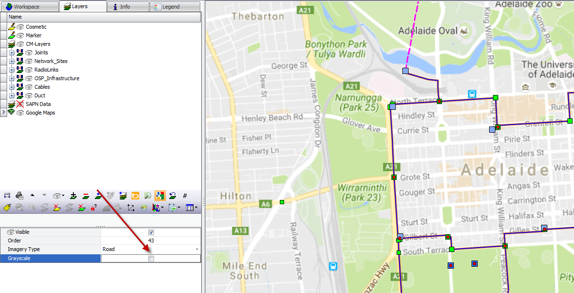Expand the Cables layer node
574x293 pixels.
tap(12, 87)
